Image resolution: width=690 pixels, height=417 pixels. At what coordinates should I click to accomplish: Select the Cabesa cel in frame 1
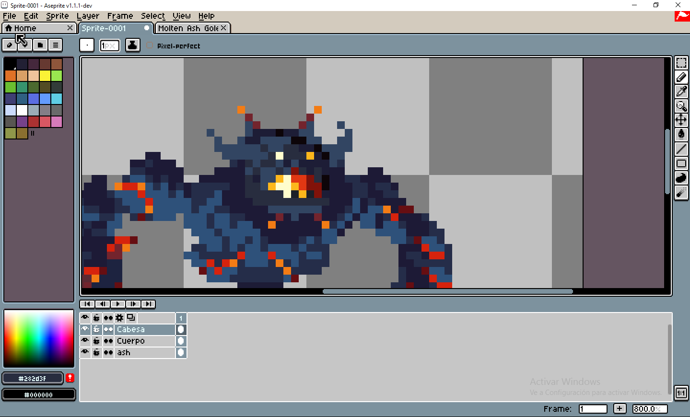[181, 329]
